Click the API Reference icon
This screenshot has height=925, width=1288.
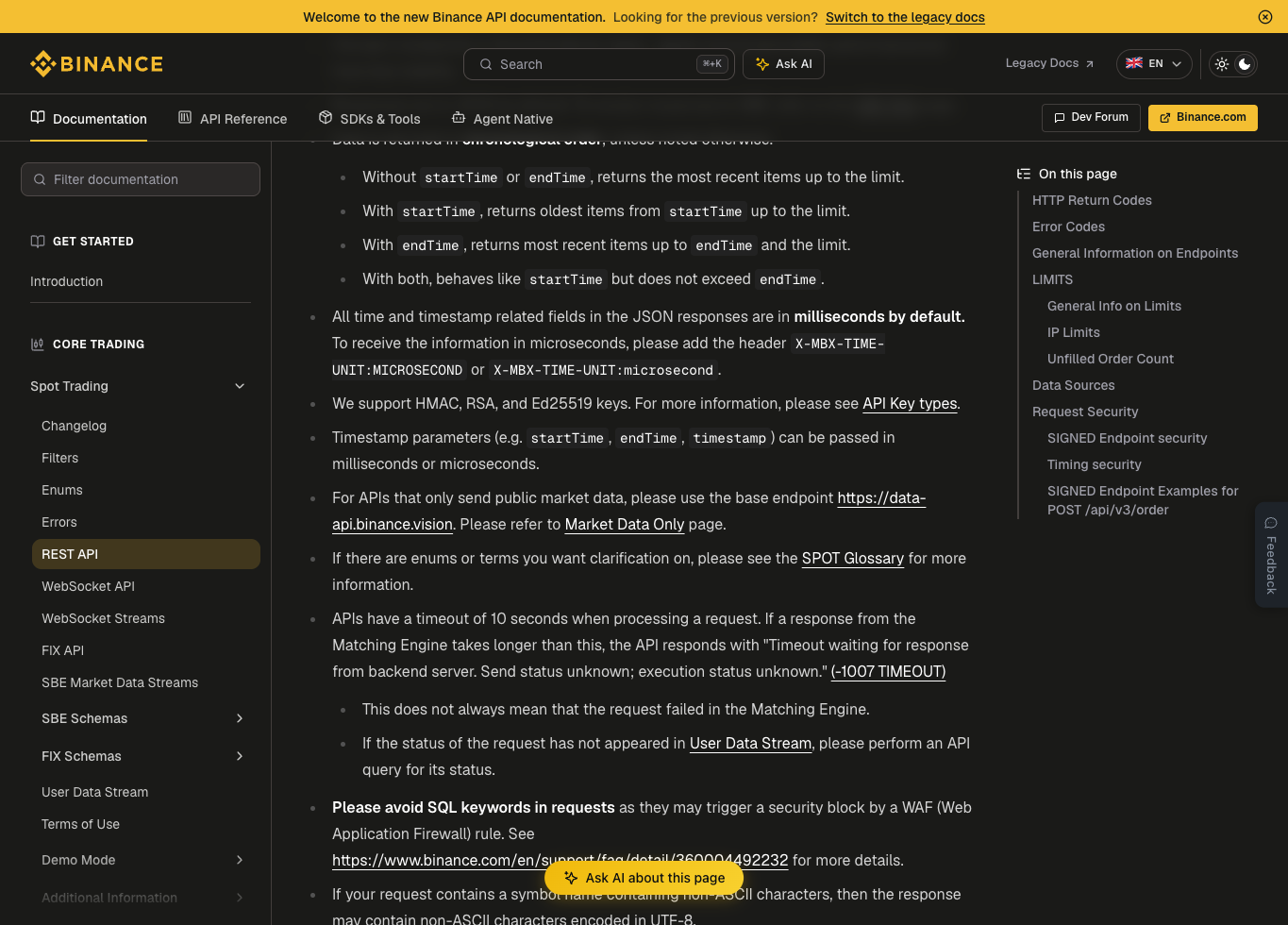(x=185, y=117)
